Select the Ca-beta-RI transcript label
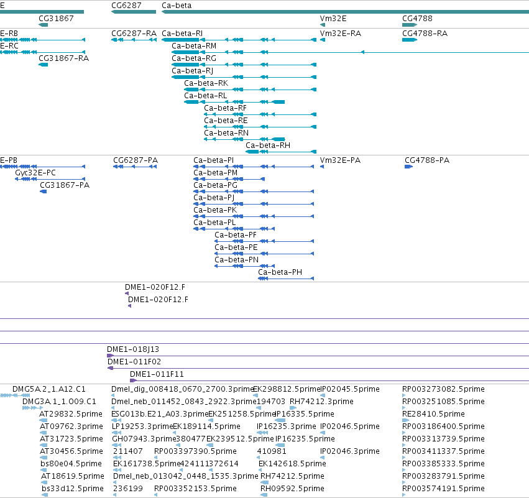Image resolution: width=529 pixels, height=498 pixels. pos(182,34)
